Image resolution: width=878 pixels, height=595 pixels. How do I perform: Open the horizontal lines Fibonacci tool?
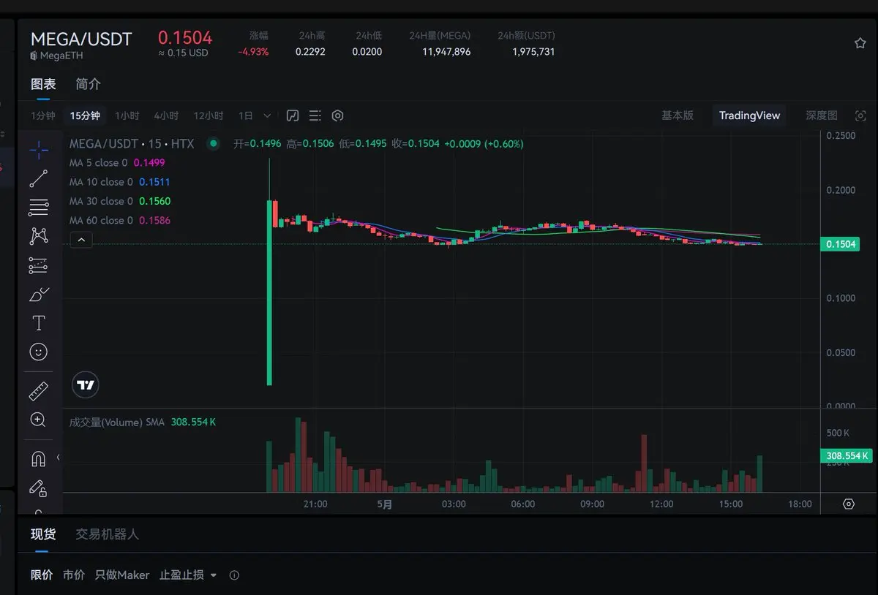tap(39, 208)
